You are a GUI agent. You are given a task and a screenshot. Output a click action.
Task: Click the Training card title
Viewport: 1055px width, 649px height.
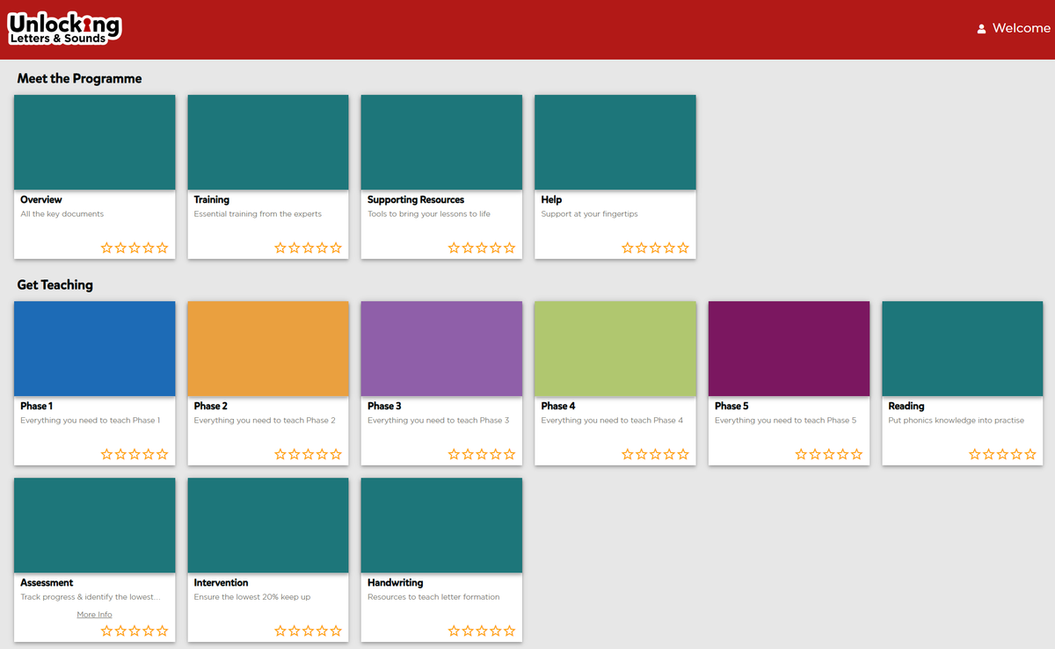coord(212,200)
